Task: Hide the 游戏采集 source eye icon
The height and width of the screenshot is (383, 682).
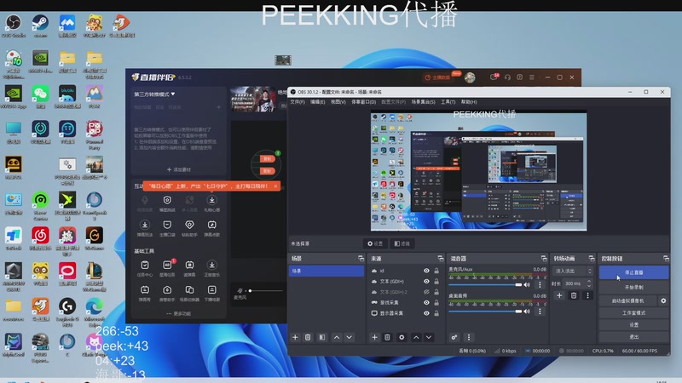Action: click(427, 303)
